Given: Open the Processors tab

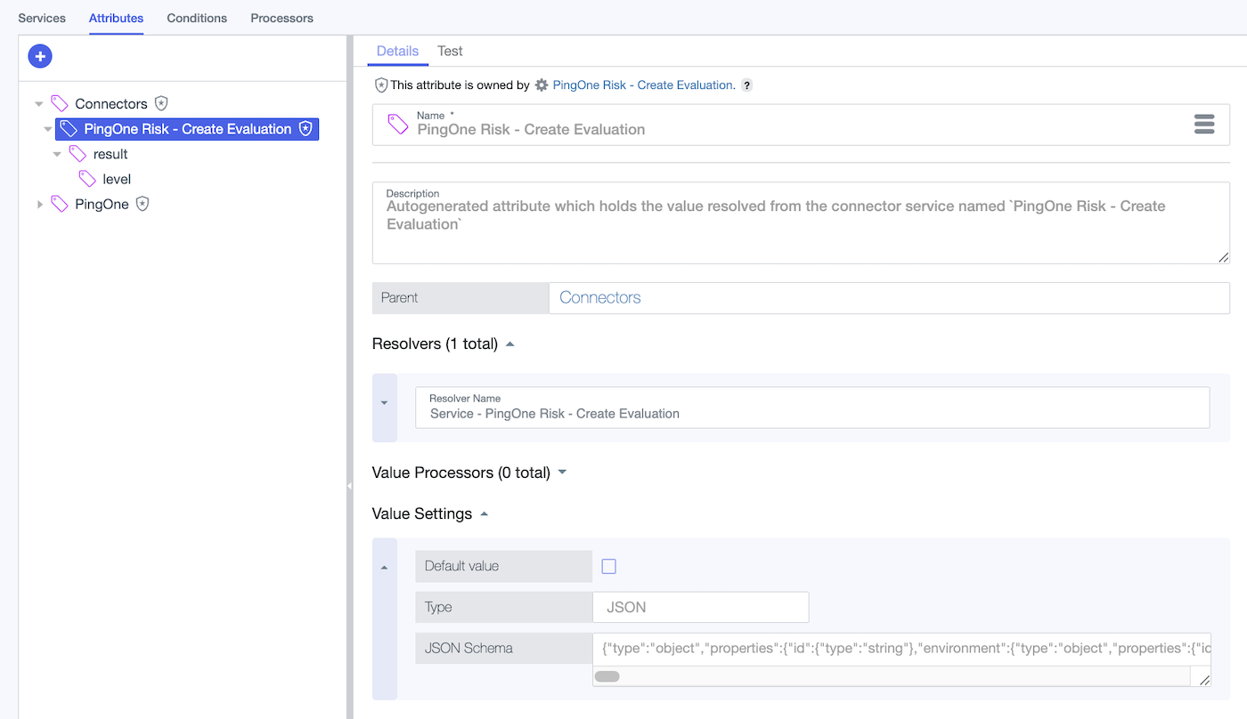Looking at the screenshot, I should (281, 18).
